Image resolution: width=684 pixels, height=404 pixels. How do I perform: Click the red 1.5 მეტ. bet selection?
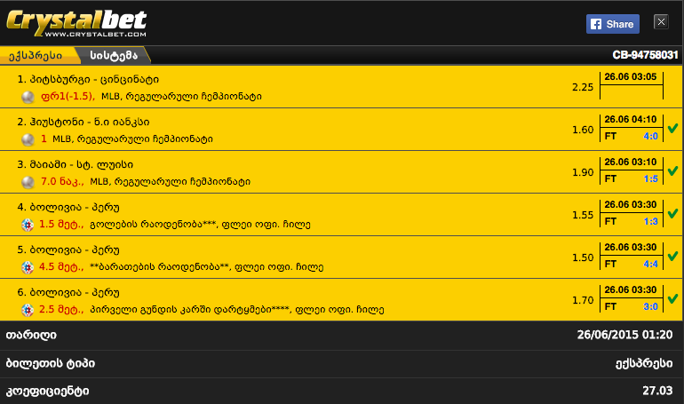click(x=61, y=225)
